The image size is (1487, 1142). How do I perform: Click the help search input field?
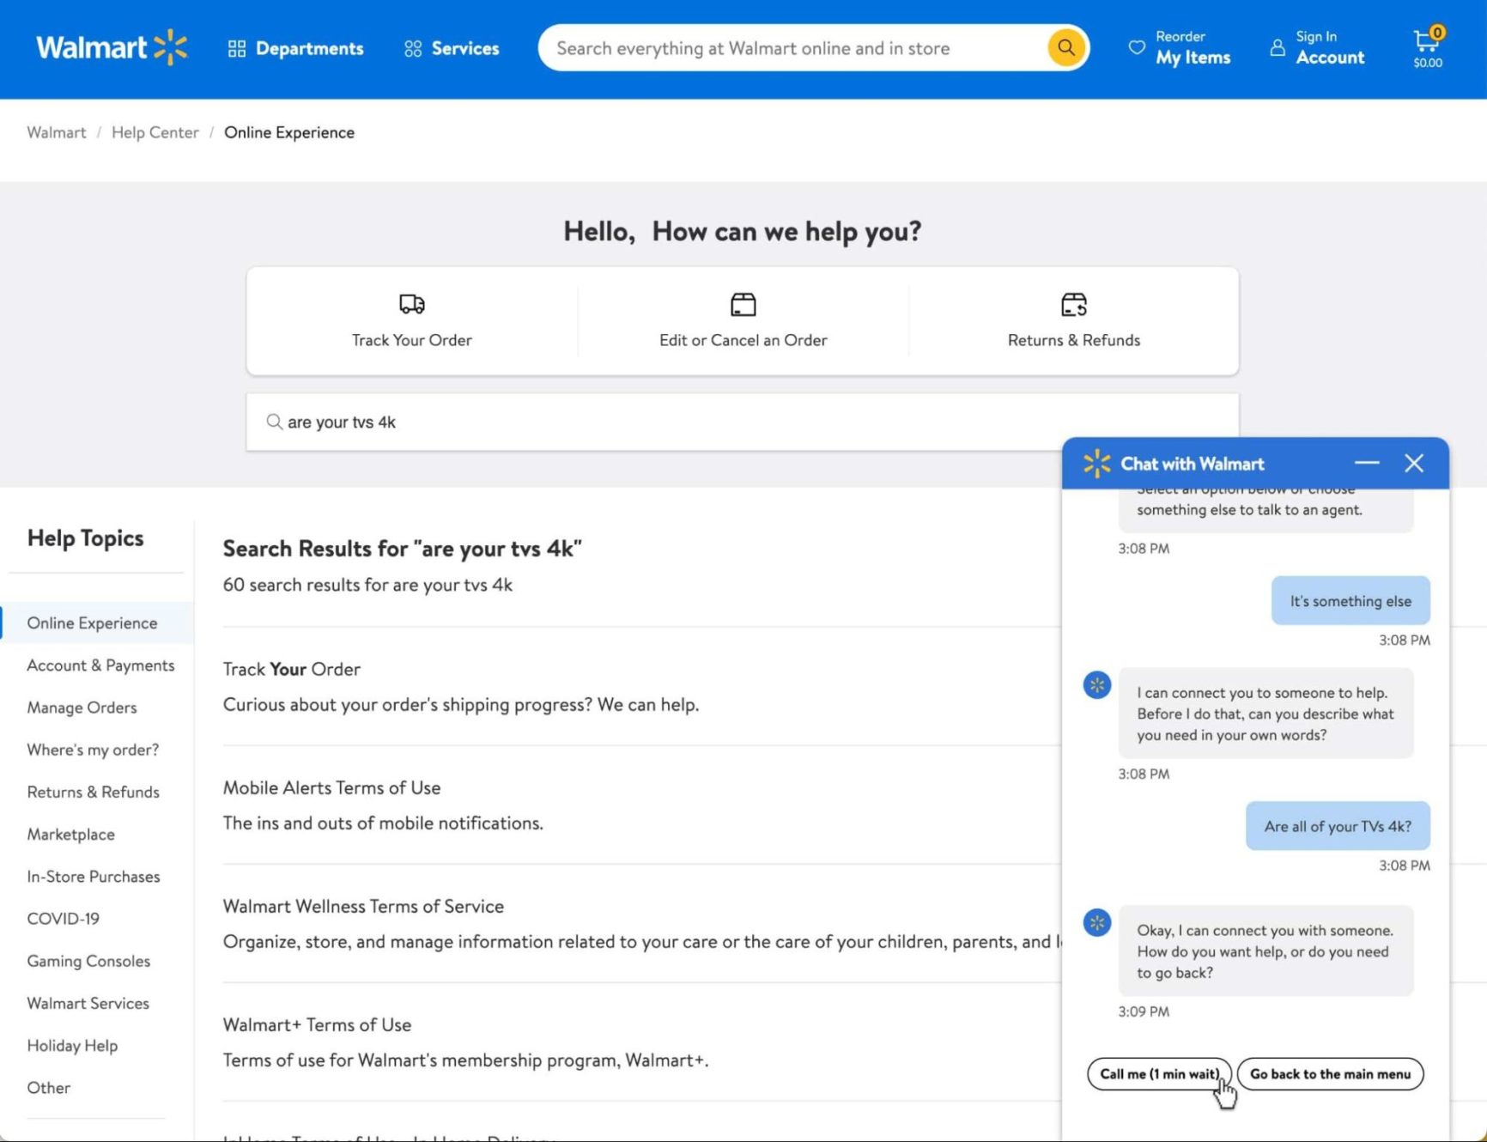click(601, 422)
